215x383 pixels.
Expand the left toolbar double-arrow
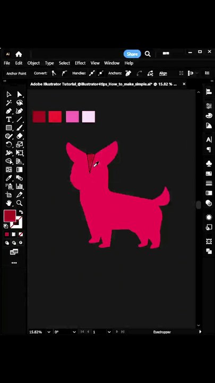(5, 81)
